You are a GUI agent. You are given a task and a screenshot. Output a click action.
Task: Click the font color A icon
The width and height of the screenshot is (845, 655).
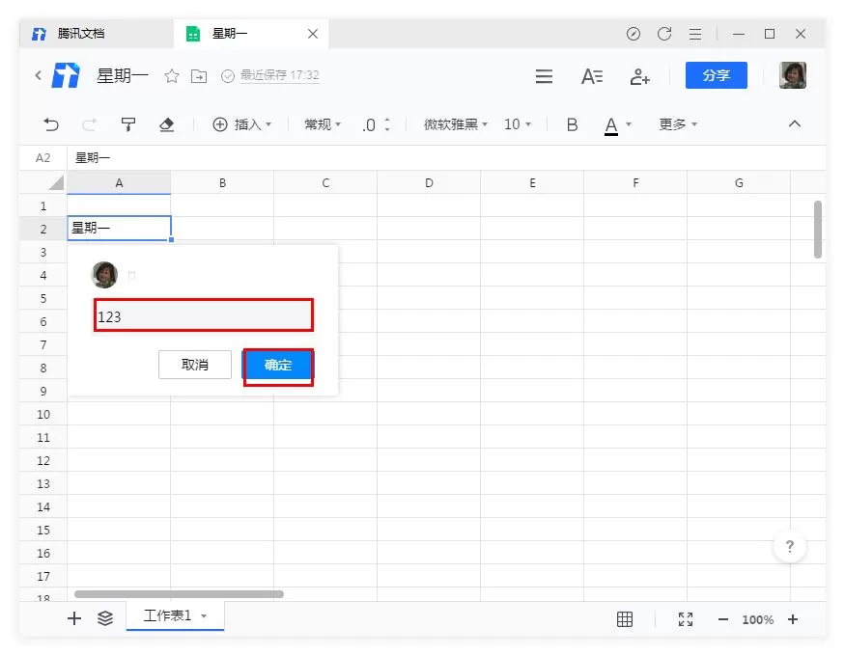[x=610, y=126]
